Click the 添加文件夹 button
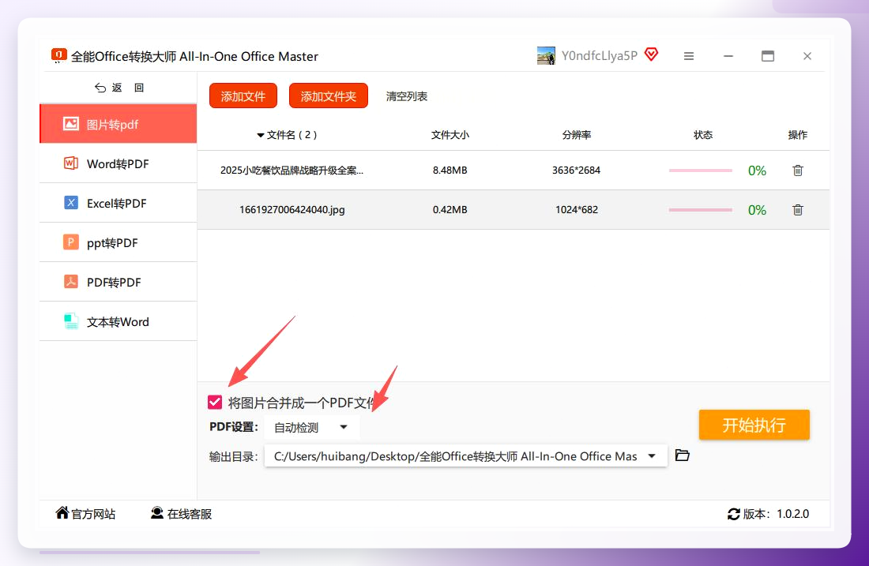The height and width of the screenshot is (566, 869). coord(329,96)
